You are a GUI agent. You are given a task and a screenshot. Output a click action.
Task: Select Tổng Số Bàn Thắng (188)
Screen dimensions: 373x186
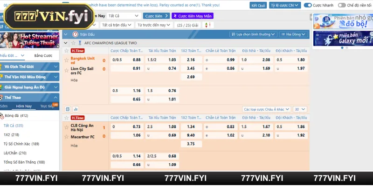click(24, 162)
